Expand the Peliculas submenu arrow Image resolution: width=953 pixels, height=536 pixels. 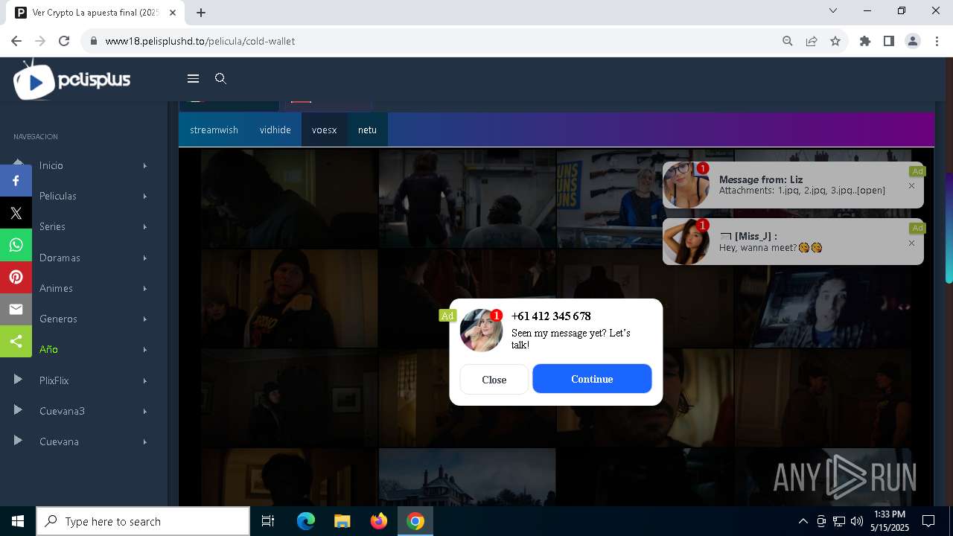tap(145, 196)
